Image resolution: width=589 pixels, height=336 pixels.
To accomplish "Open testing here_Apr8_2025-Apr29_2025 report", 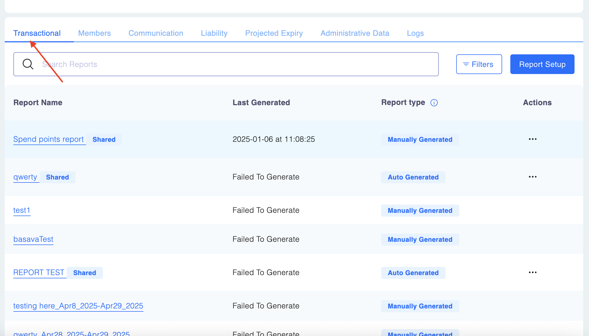I will click(x=78, y=306).
